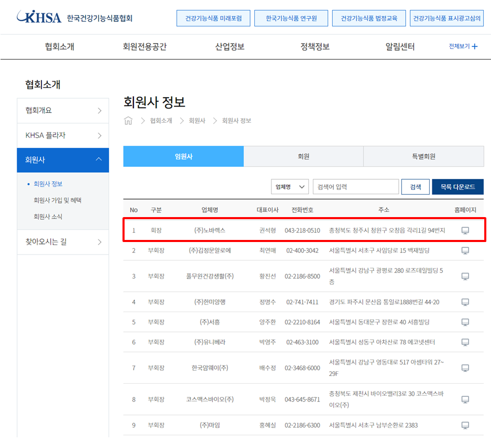Open 건강기능식품 법정교육 link

[369, 18]
